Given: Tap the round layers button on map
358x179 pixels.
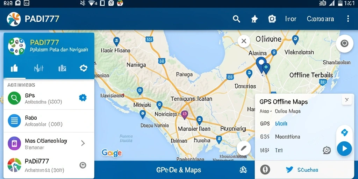Looking at the screenshot, I should [344, 43].
